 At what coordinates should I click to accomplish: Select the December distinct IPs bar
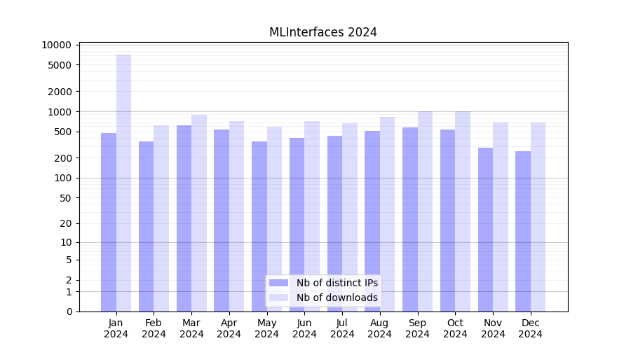coord(523,231)
